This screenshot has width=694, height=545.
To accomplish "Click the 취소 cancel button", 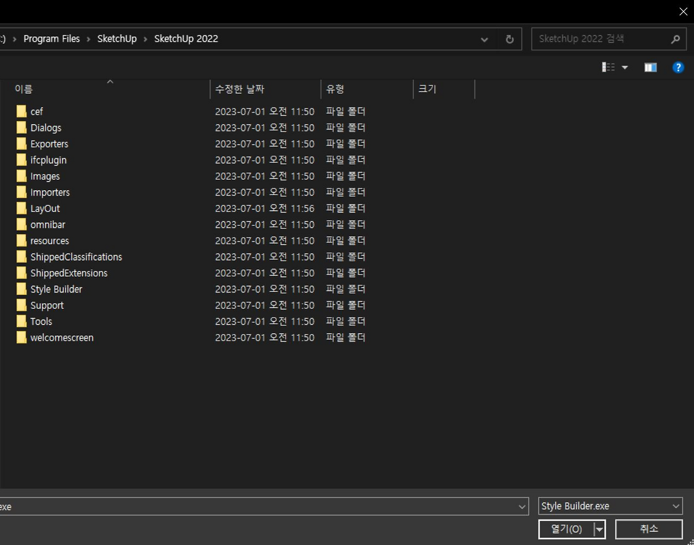I will (648, 529).
